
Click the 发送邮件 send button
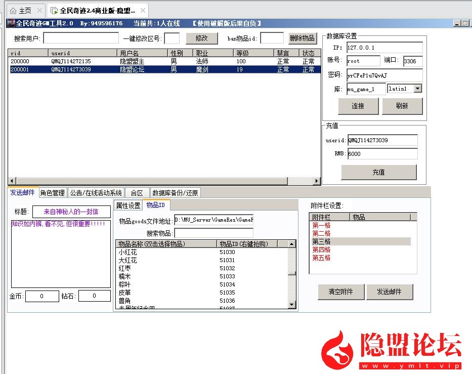click(389, 292)
